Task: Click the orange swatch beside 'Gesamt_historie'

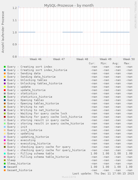Action: [x=5, y=170]
